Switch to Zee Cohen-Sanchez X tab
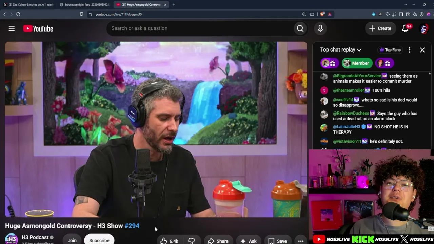The image size is (434, 244). coord(28,5)
